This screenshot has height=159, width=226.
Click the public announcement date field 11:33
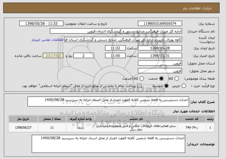click(41, 23)
